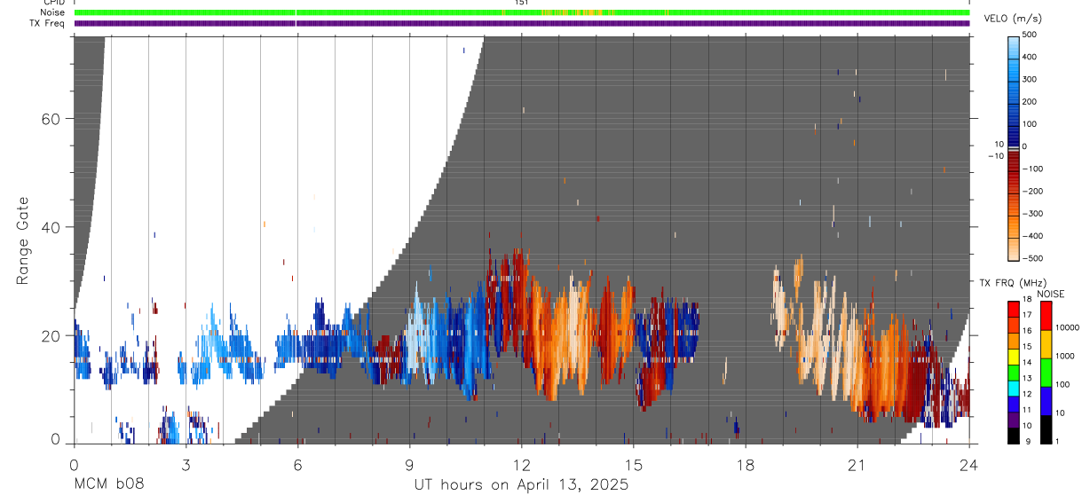Click the red swatch in NOISE colorbar
Screen dimensions: 1090x503
[x=1047, y=316]
